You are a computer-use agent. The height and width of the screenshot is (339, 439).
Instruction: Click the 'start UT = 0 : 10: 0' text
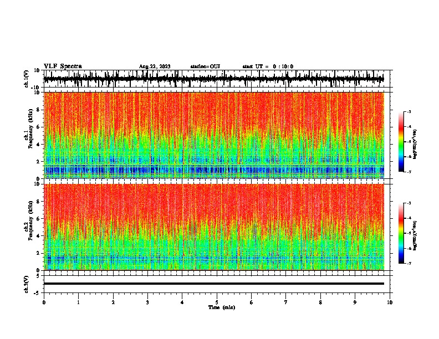pos(268,66)
